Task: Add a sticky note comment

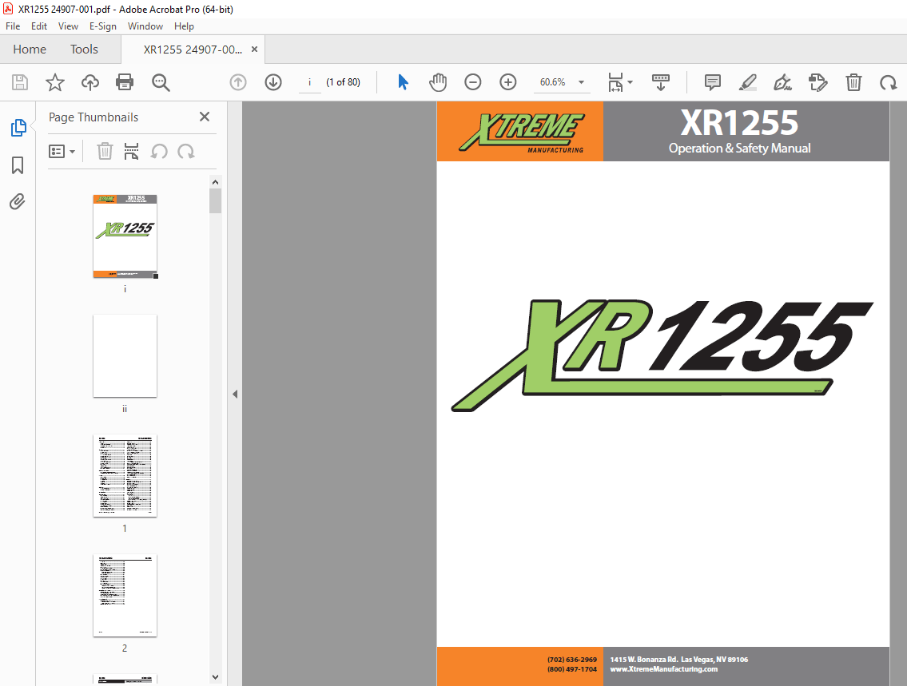Action: (711, 82)
